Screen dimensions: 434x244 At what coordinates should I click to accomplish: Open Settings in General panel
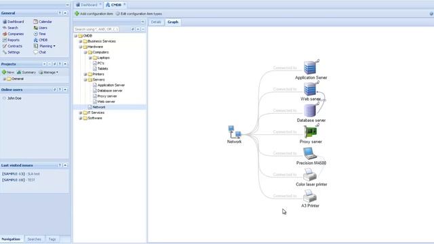point(12,52)
